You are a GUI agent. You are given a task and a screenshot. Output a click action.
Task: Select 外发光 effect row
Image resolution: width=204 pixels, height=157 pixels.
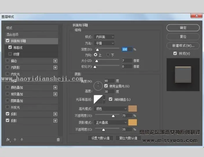[x=31, y=107]
